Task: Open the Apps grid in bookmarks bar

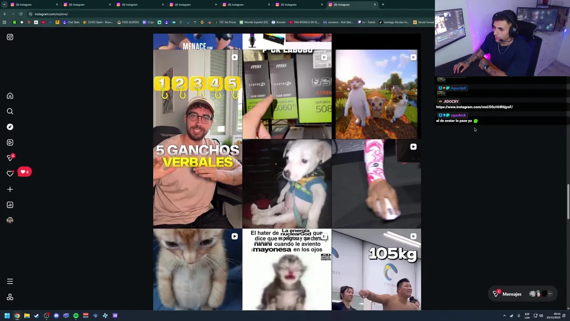Action: click(4, 22)
